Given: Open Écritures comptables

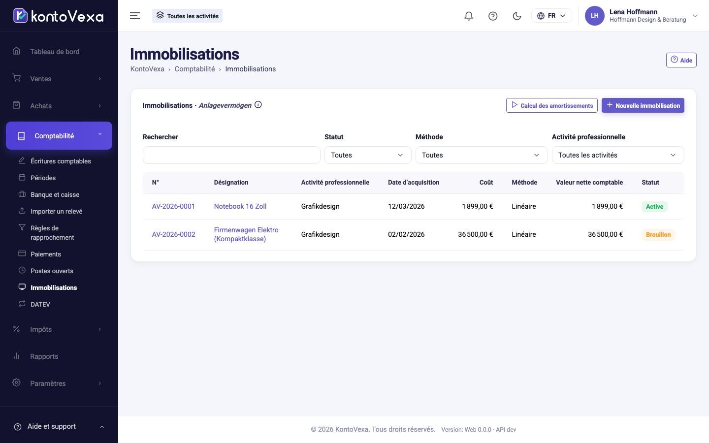Looking at the screenshot, I should (61, 161).
